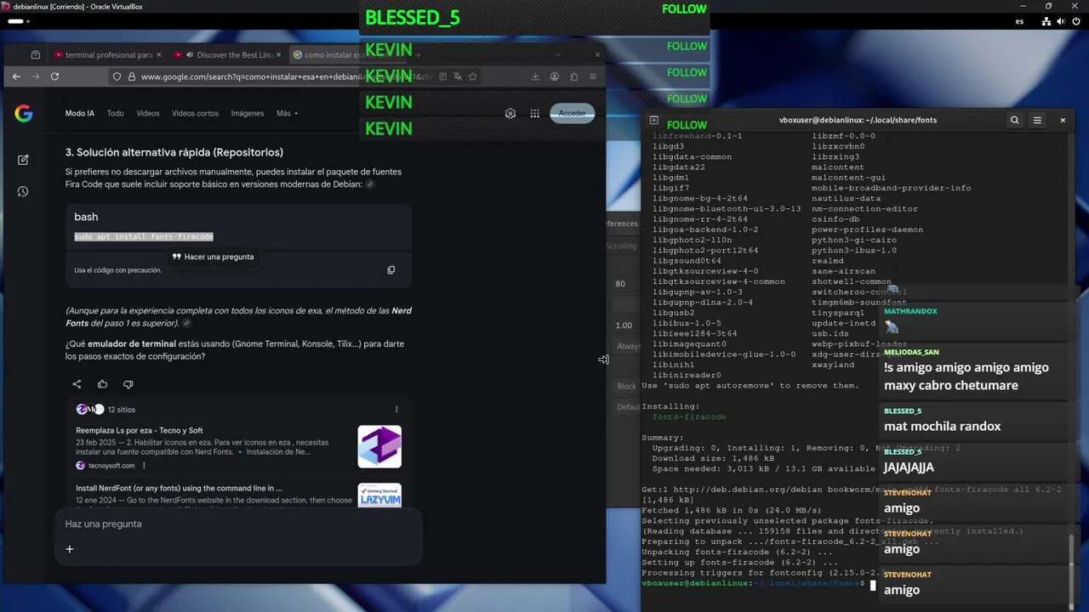The height and width of the screenshot is (612, 1089).
Task: Bookmark this page with the star
Action: 473,76
